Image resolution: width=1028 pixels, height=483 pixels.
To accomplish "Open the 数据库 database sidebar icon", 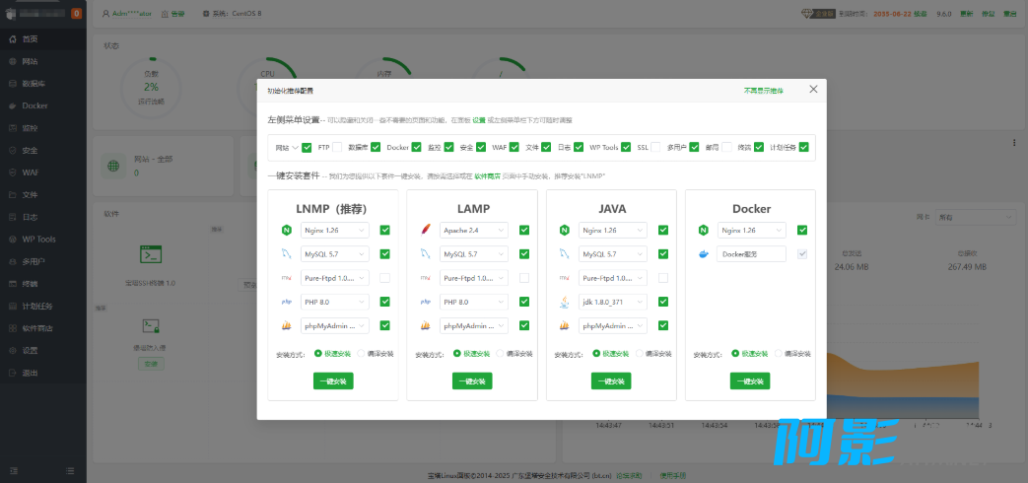I will point(13,84).
